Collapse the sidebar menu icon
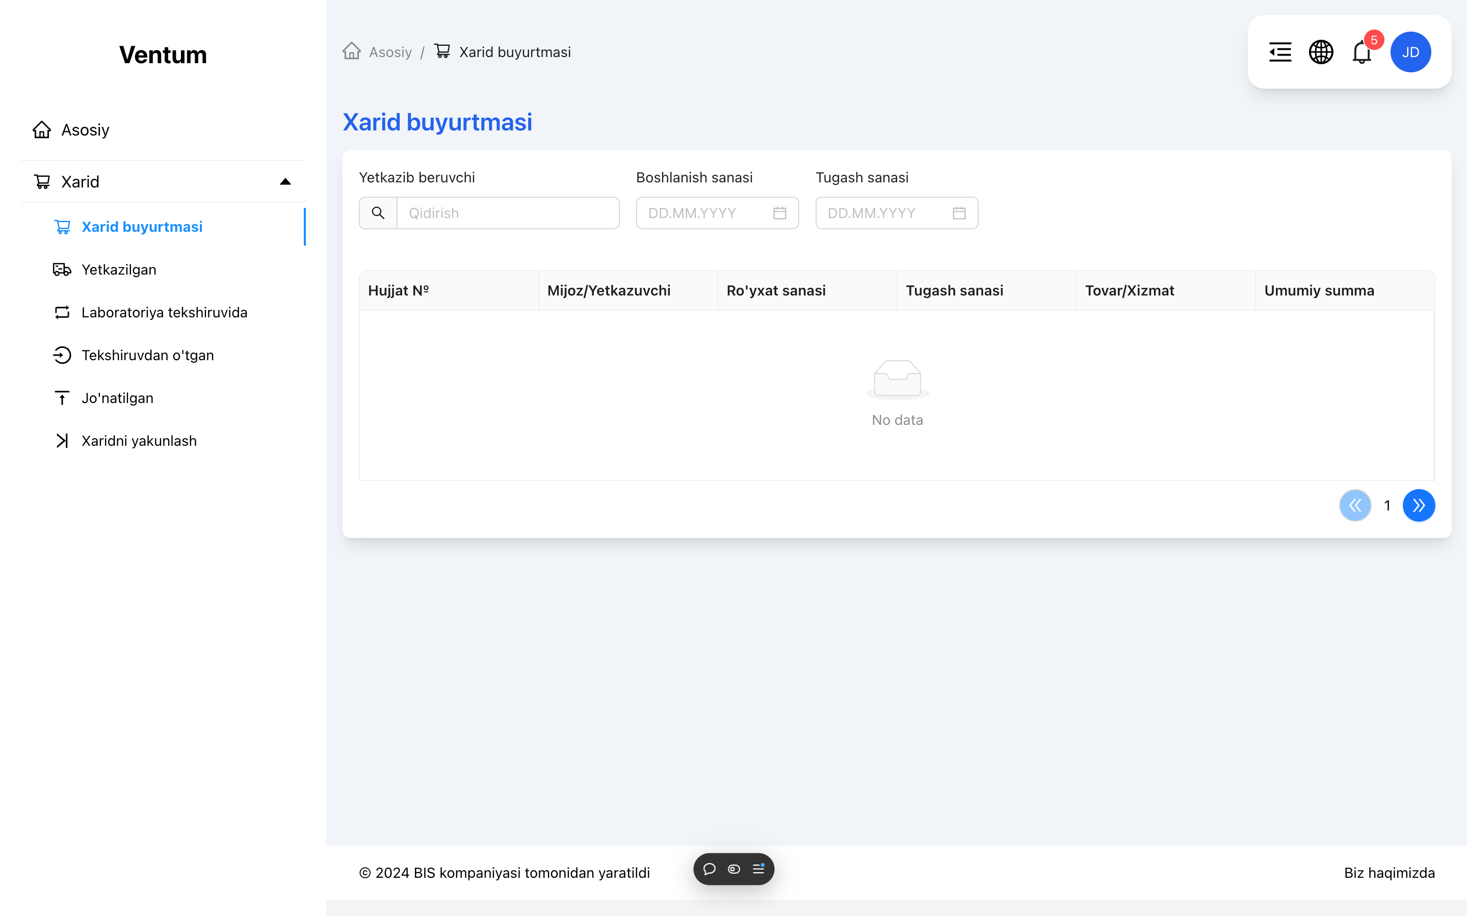 coord(1280,52)
